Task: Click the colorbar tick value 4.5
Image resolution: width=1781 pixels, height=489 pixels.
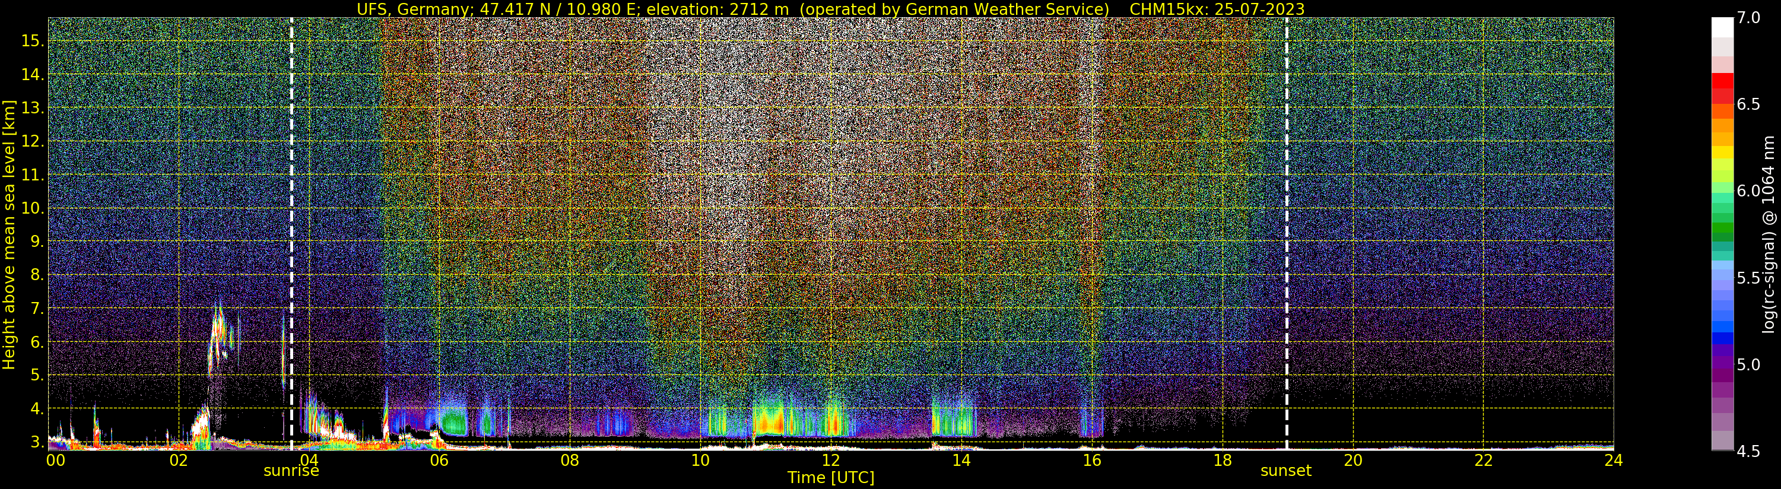Action: tap(1748, 452)
